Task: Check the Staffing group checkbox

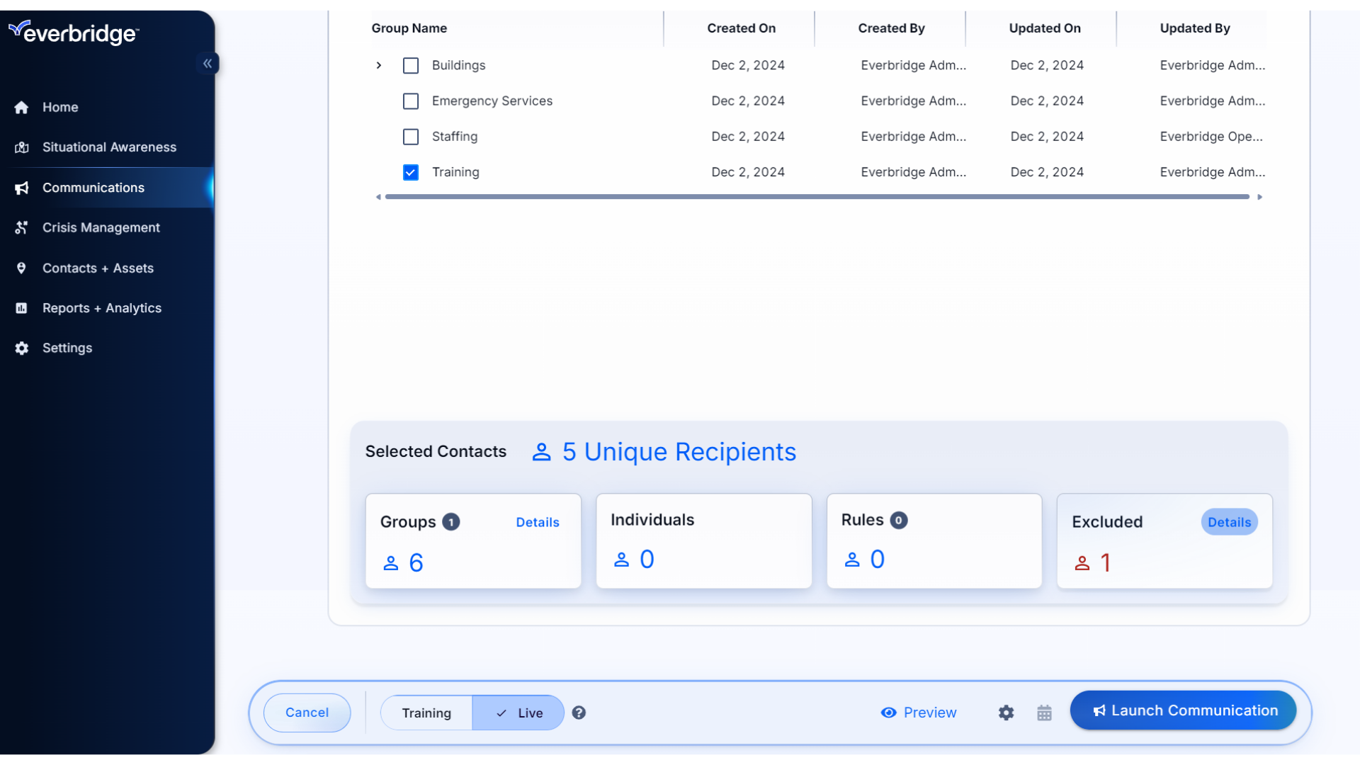Action: click(411, 137)
